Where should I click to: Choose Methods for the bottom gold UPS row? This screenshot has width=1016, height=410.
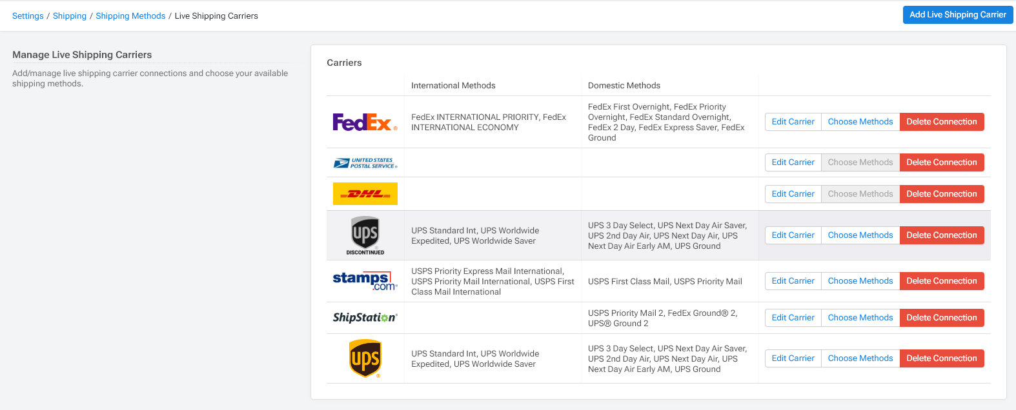[860, 358]
